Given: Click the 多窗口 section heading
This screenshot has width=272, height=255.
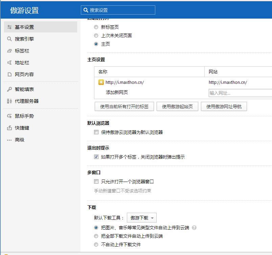Looking at the screenshot, I should coord(94,172).
